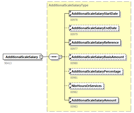Select the sequence compositor octagon symbol
Image resolution: width=134 pixels, height=113 pixels.
tap(54, 57)
